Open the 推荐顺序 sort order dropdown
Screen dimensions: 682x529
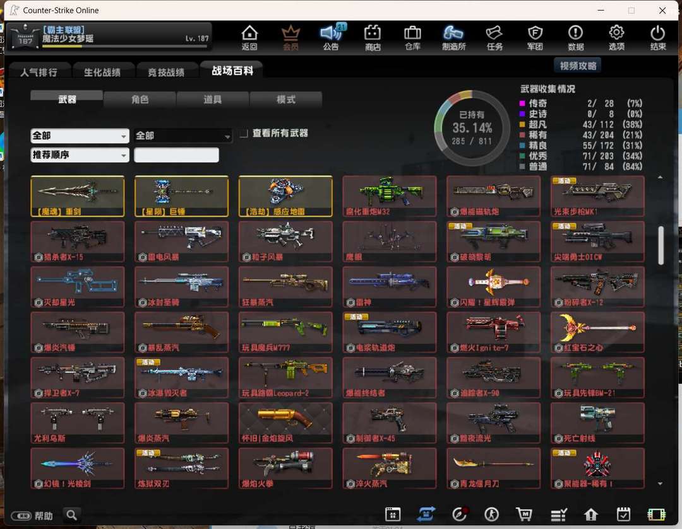[x=80, y=154]
